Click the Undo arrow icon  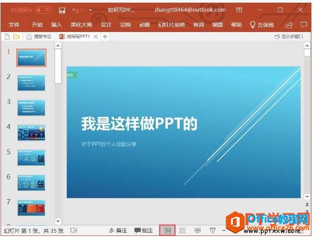pyautogui.click(x=75, y=10)
